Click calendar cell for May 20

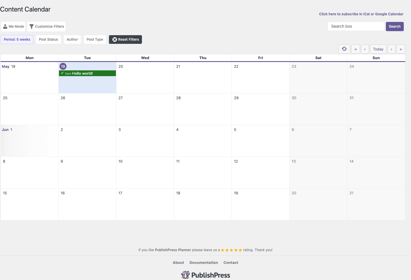click(x=145, y=78)
